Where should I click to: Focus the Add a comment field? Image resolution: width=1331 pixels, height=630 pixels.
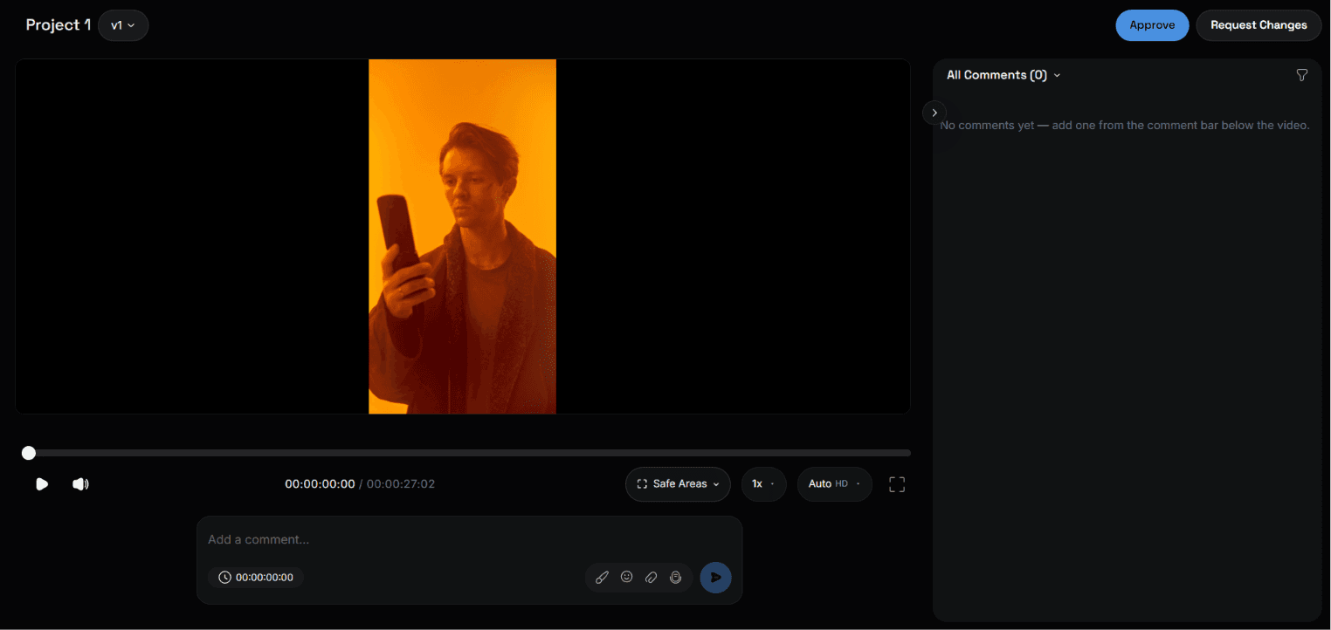(x=469, y=540)
